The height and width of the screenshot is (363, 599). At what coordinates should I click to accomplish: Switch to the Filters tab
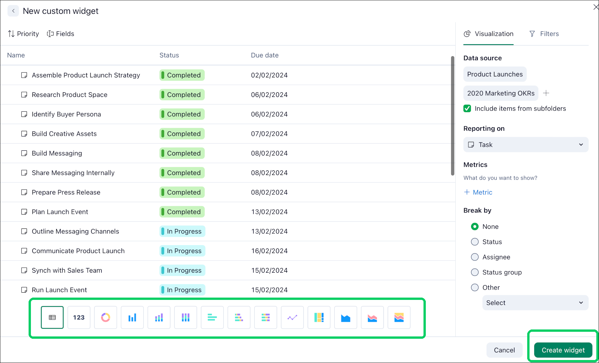tap(544, 34)
